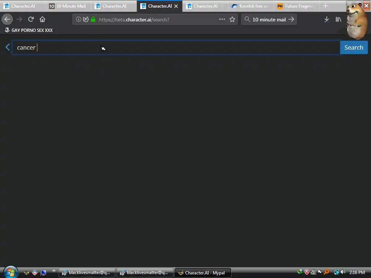
Task: Click the first quick launch Mypal icon
Action: (x=26, y=273)
